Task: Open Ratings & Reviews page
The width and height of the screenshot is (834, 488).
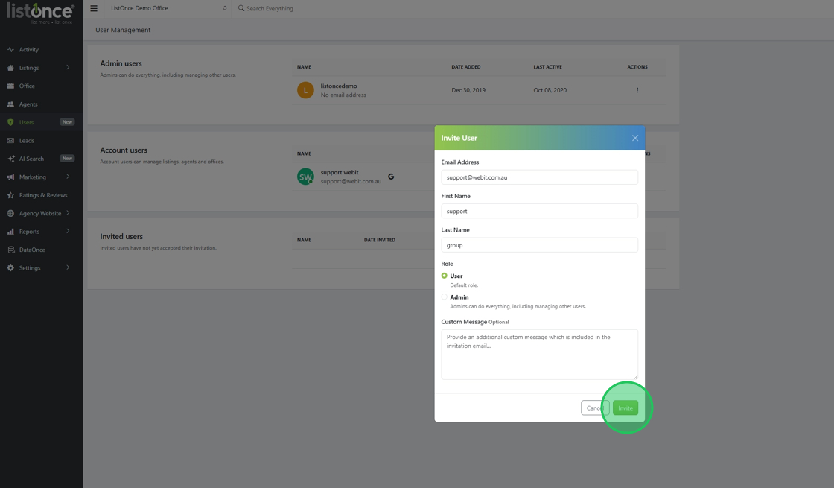Action: pyautogui.click(x=43, y=195)
